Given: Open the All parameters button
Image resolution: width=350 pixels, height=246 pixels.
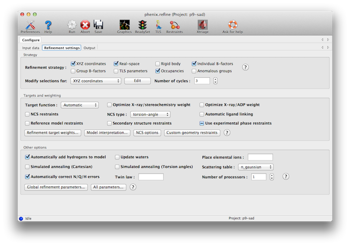Looking at the screenshot, I should pyautogui.click(x=108, y=187).
